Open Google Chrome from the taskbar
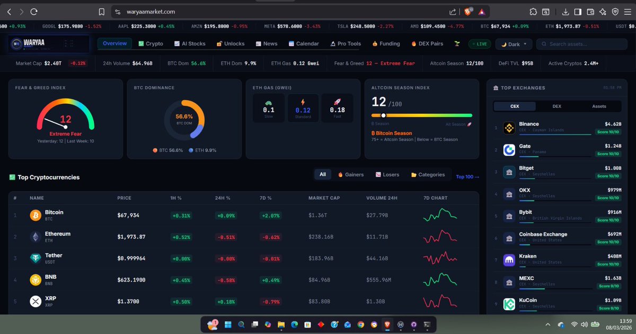636x334 pixels. 360,324
